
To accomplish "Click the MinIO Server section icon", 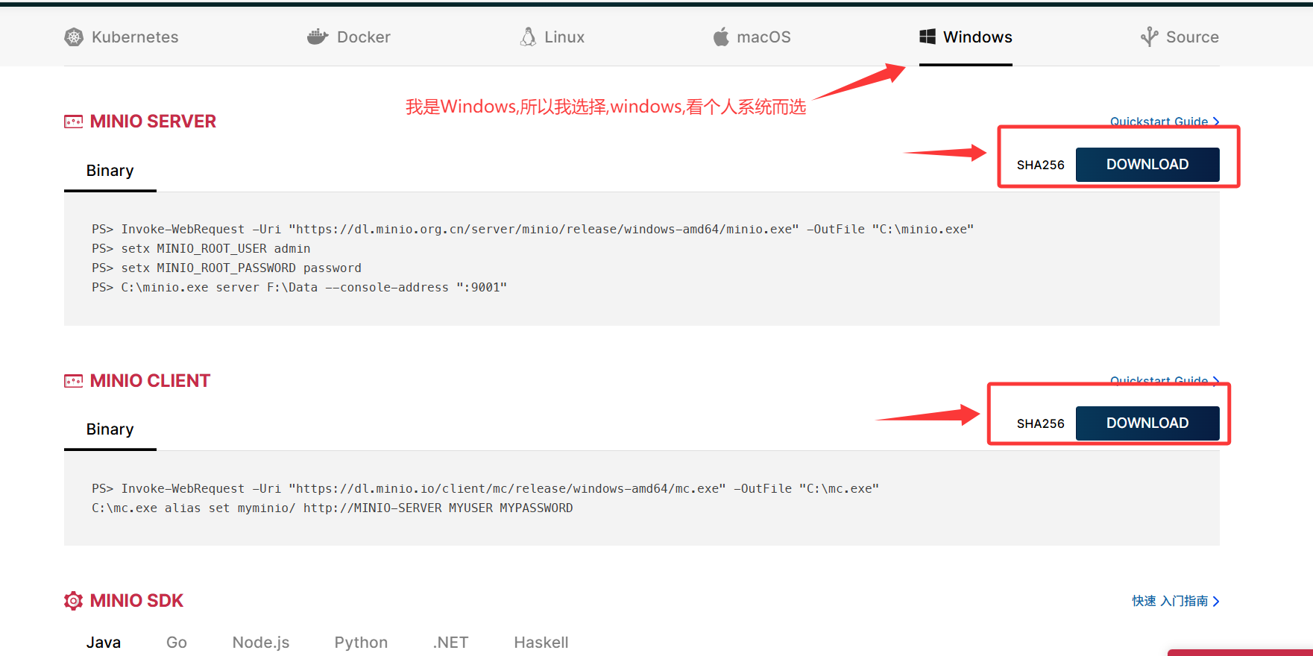I will (x=74, y=122).
